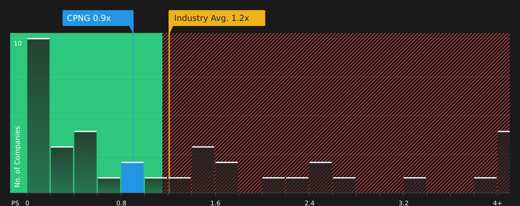Click the 3.2 axis label

(404, 203)
